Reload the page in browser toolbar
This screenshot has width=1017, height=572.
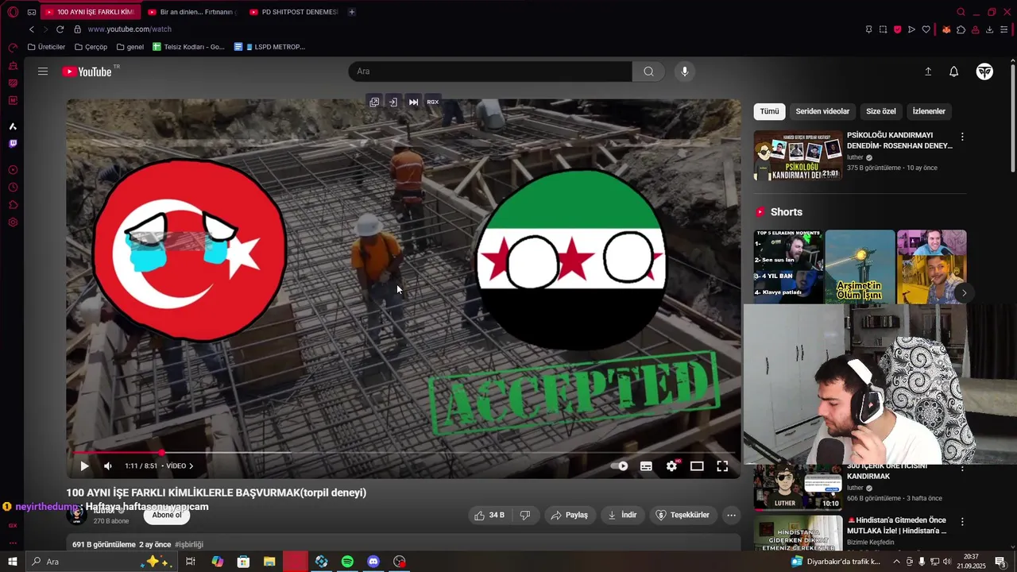point(60,29)
